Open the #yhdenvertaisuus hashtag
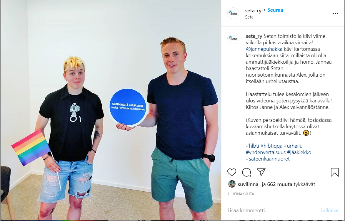Image resolution: width=345 pixels, height=221 pixels. coord(266,152)
